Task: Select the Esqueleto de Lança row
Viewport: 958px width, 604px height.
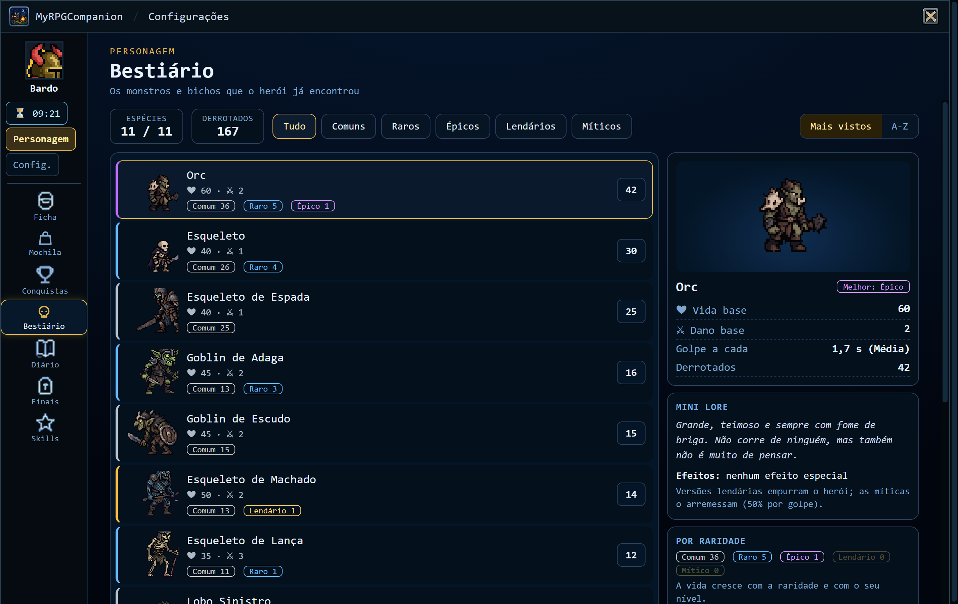Action: pyautogui.click(x=384, y=555)
